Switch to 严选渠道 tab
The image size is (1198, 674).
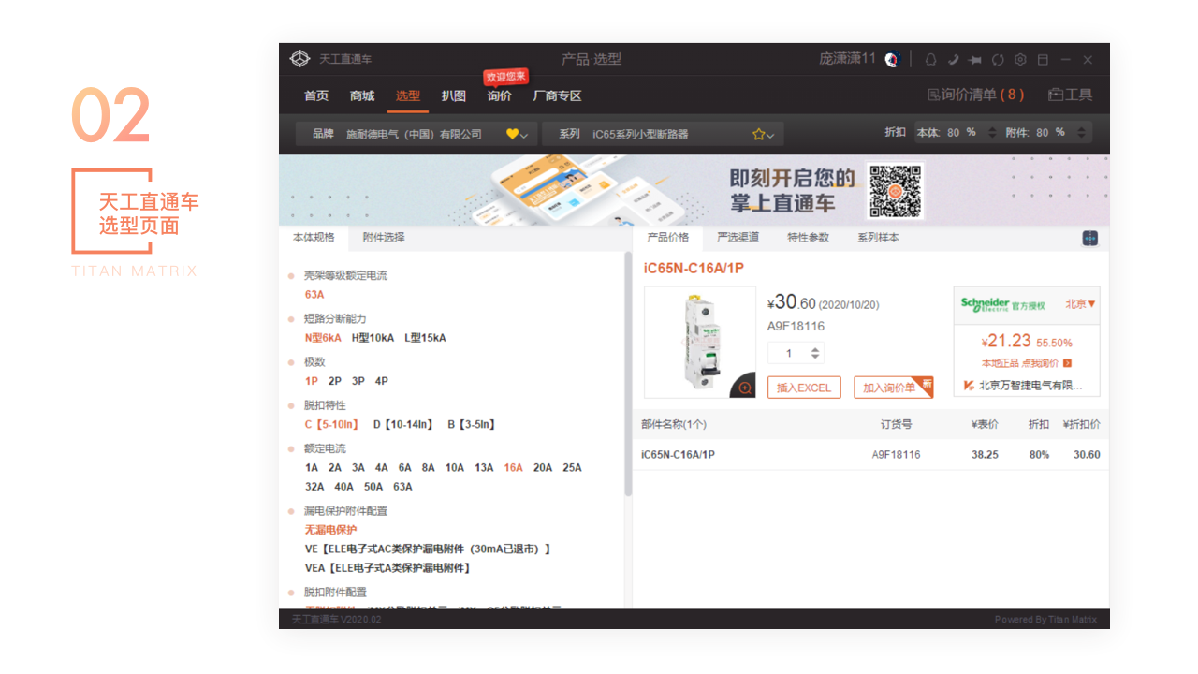(x=738, y=238)
